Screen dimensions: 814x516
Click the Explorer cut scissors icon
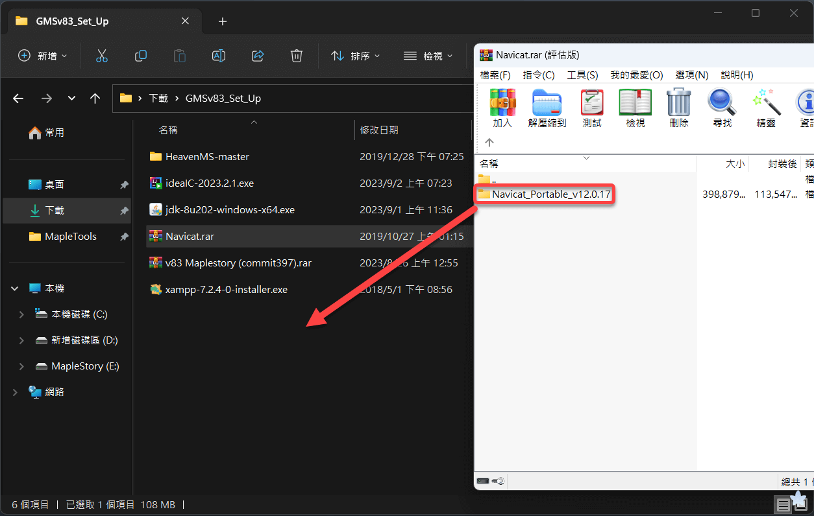point(102,56)
